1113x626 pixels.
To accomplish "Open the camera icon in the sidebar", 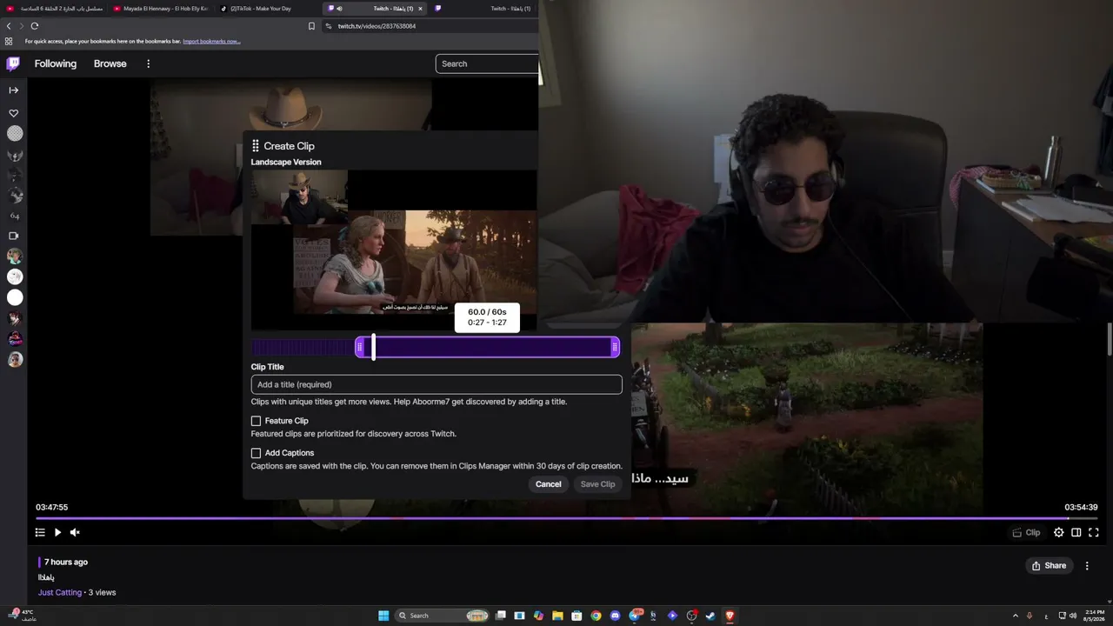I will point(14,236).
